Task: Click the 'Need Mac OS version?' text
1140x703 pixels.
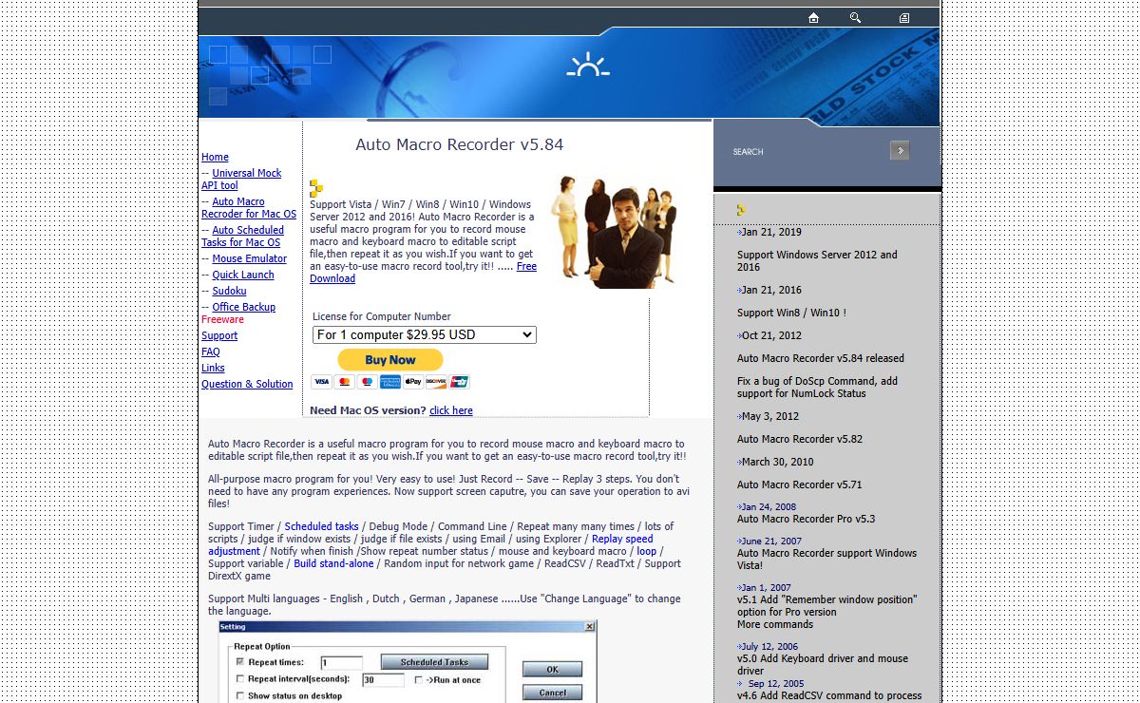Action: pos(368,410)
